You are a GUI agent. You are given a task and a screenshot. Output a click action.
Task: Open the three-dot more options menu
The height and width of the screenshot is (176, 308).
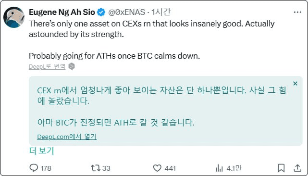297,12
